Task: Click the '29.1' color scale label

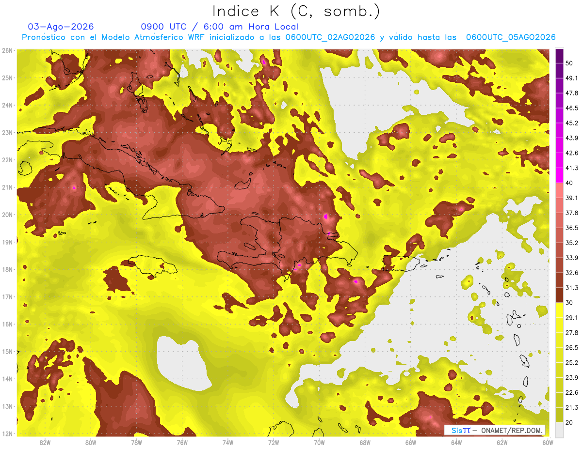Action: point(571,318)
